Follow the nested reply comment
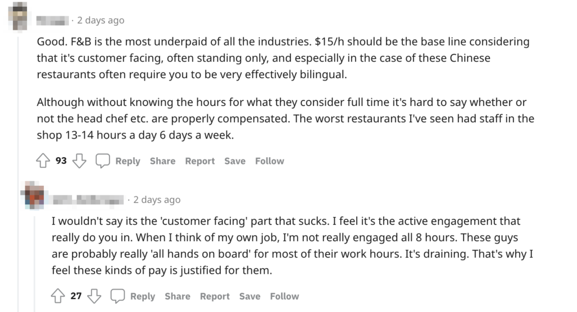Screen dimensions: 577x312 (284, 296)
